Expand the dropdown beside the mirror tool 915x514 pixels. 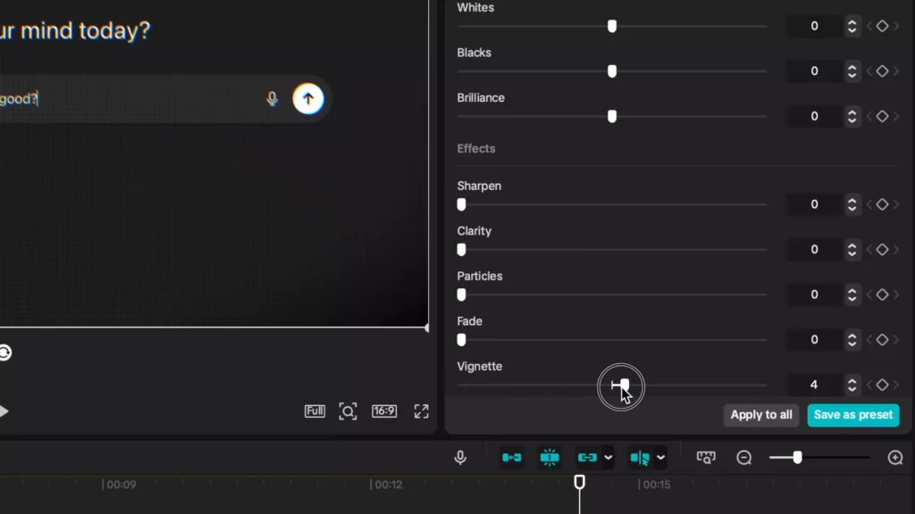pyautogui.click(x=662, y=458)
